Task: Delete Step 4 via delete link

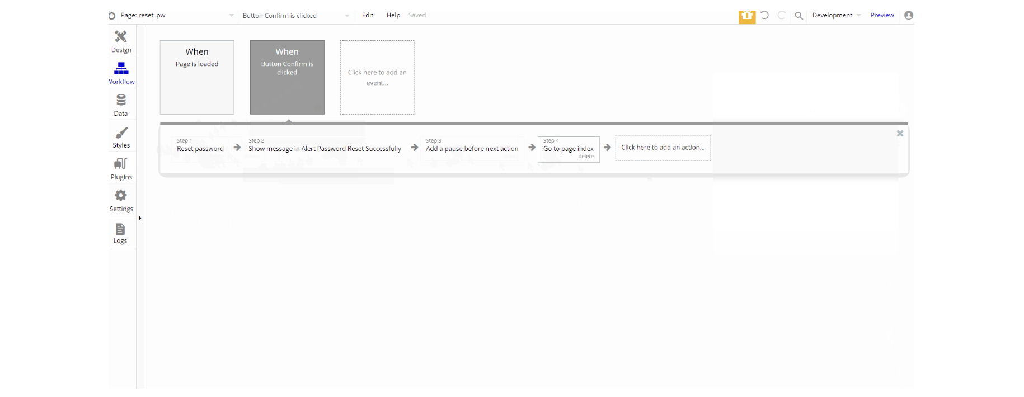Action: pos(586,157)
